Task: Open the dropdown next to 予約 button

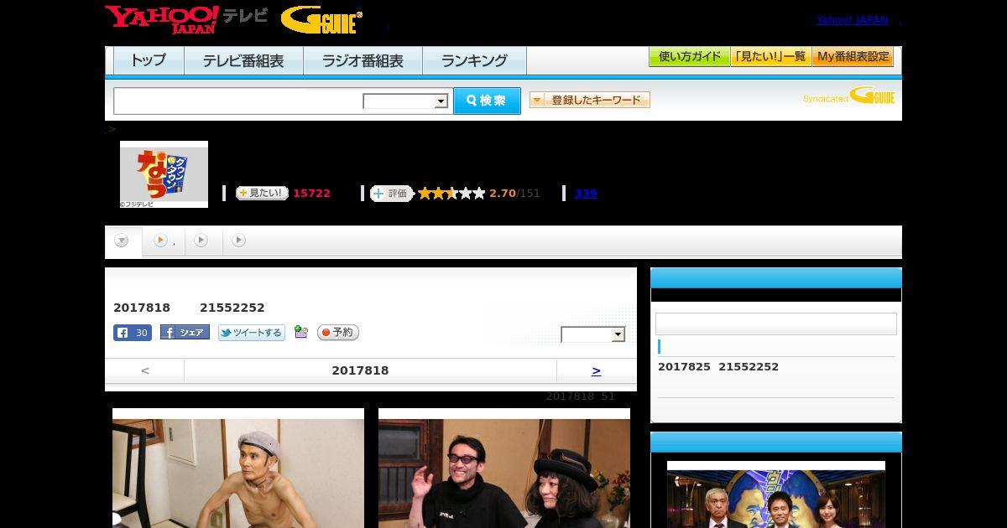Action: click(593, 334)
